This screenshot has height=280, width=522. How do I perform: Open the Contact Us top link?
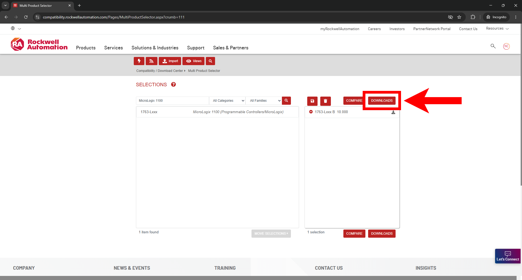468,29
